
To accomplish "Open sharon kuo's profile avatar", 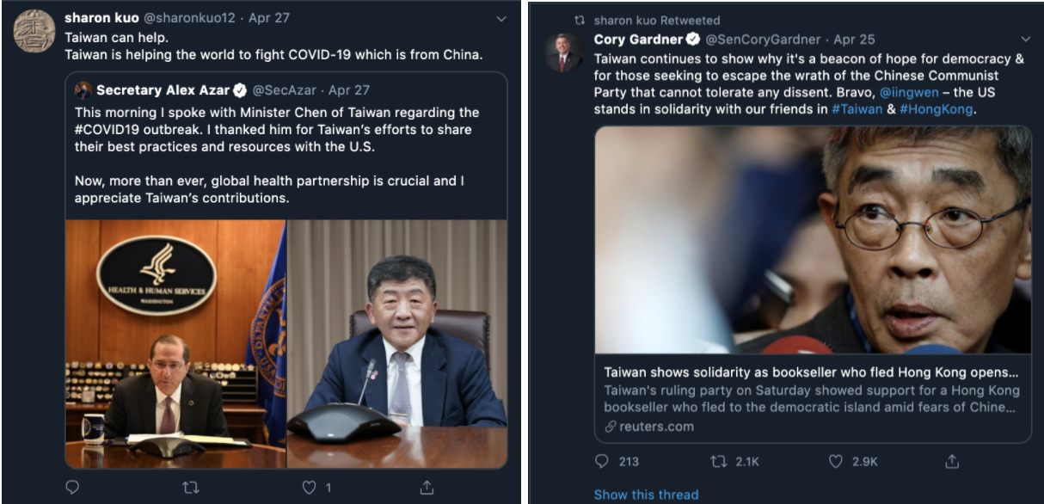I will pyautogui.click(x=34, y=31).
